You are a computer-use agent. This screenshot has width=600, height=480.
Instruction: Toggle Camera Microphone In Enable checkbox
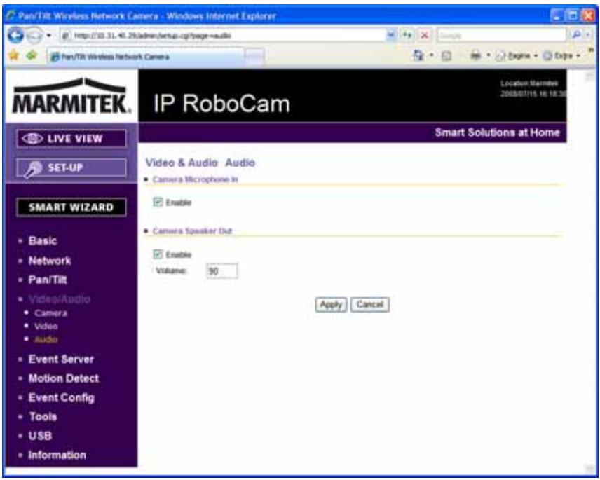point(158,203)
